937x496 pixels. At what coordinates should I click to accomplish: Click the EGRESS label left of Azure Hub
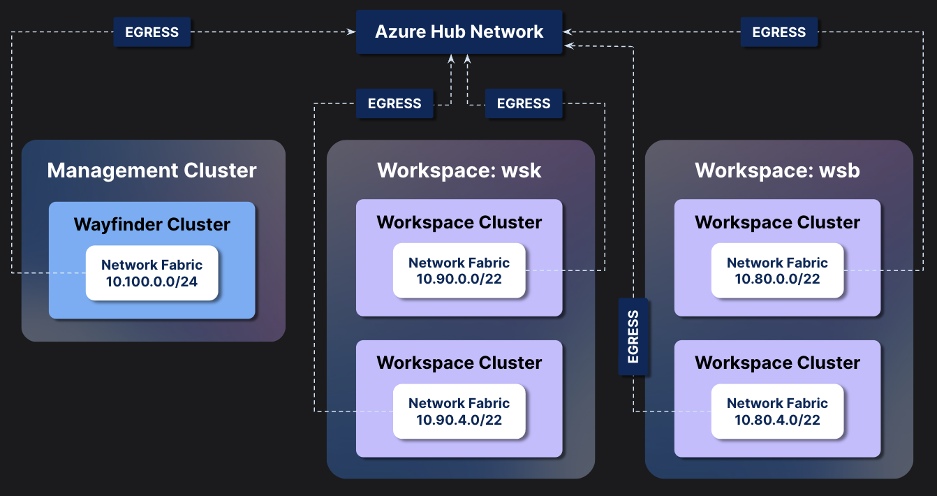pos(152,32)
